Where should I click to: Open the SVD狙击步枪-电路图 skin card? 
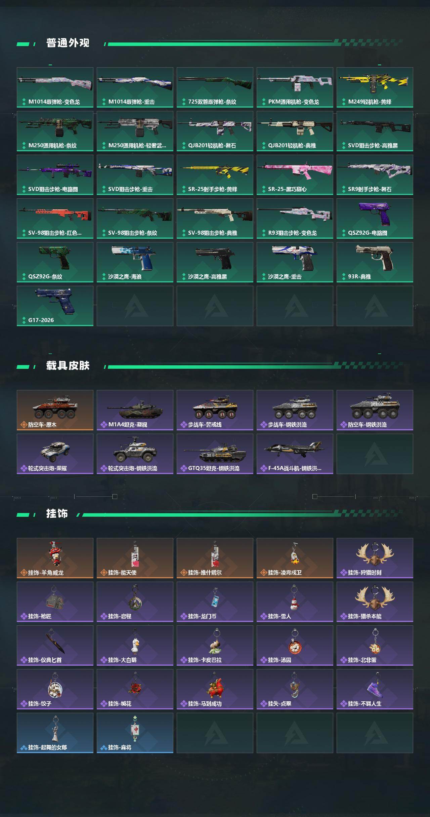click(55, 175)
